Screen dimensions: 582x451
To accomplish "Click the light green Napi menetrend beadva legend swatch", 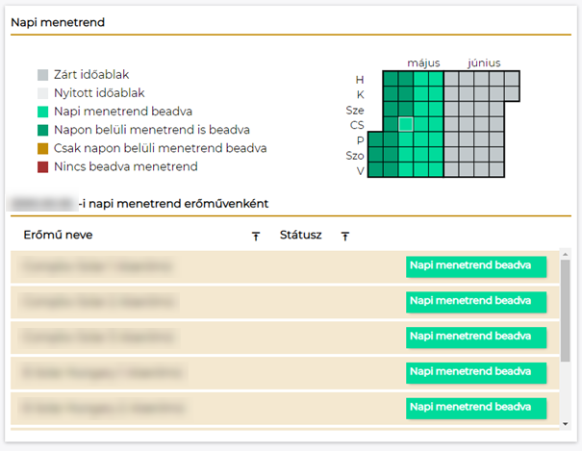I will click(x=43, y=112).
